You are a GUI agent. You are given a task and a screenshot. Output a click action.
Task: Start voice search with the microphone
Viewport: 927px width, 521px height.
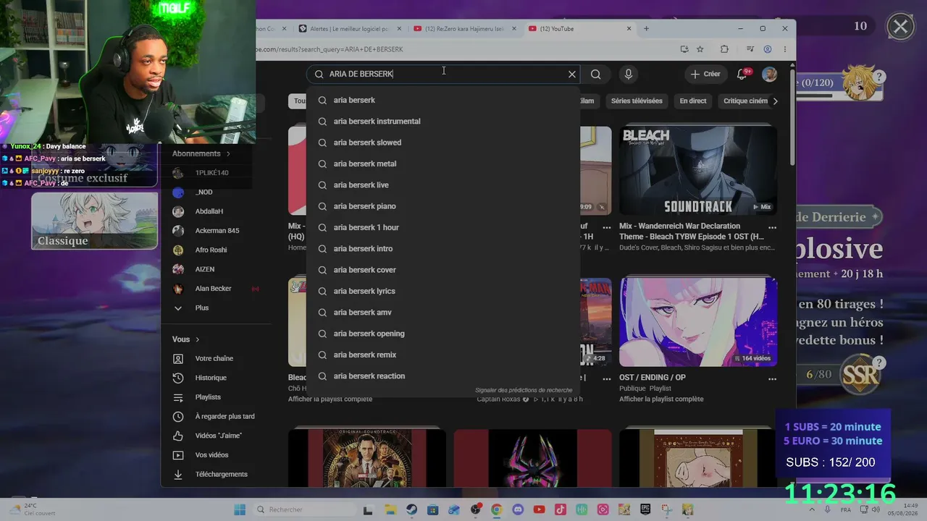629,74
